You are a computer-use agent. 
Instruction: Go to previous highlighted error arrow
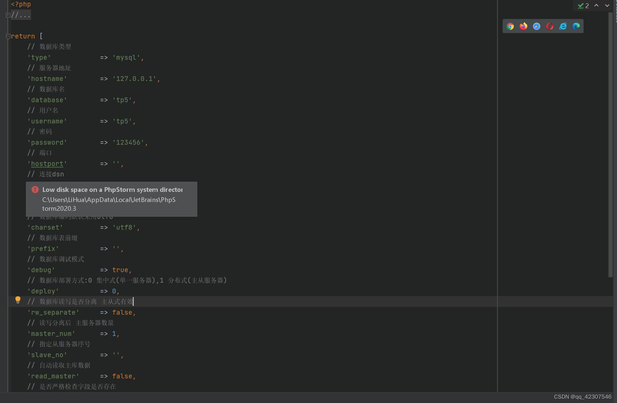point(596,5)
